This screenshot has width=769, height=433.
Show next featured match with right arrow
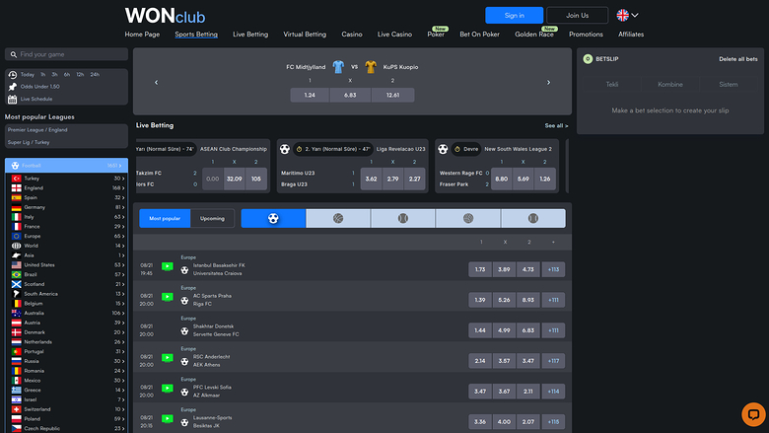[548, 83]
